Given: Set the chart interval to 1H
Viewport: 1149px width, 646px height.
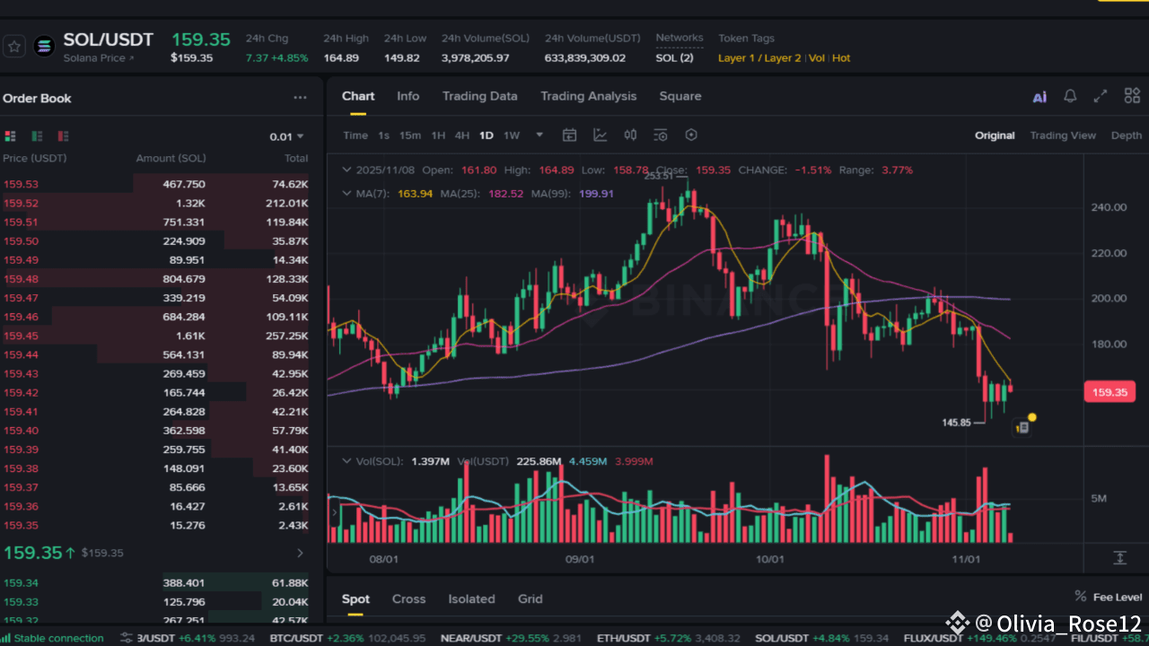Looking at the screenshot, I should pyautogui.click(x=438, y=135).
